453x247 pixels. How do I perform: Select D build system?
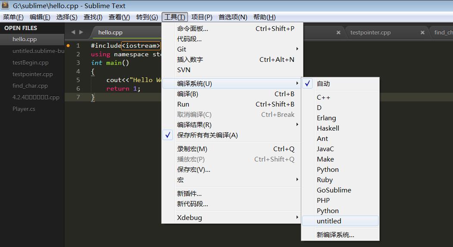(340, 108)
